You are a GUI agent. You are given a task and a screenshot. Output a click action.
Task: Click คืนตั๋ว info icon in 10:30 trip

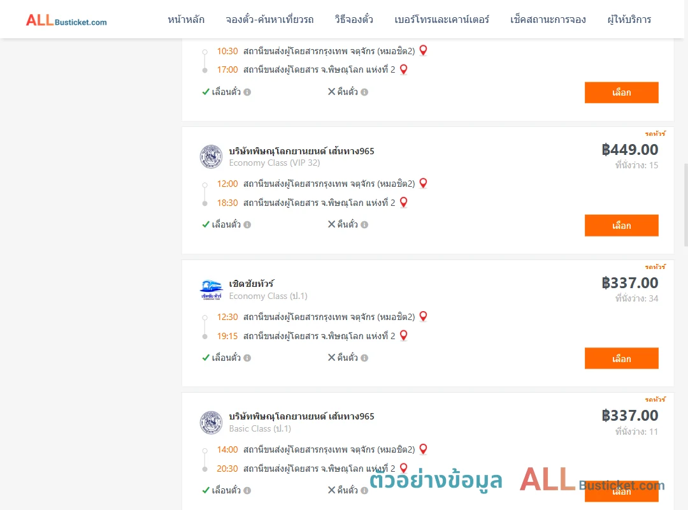coord(364,92)
